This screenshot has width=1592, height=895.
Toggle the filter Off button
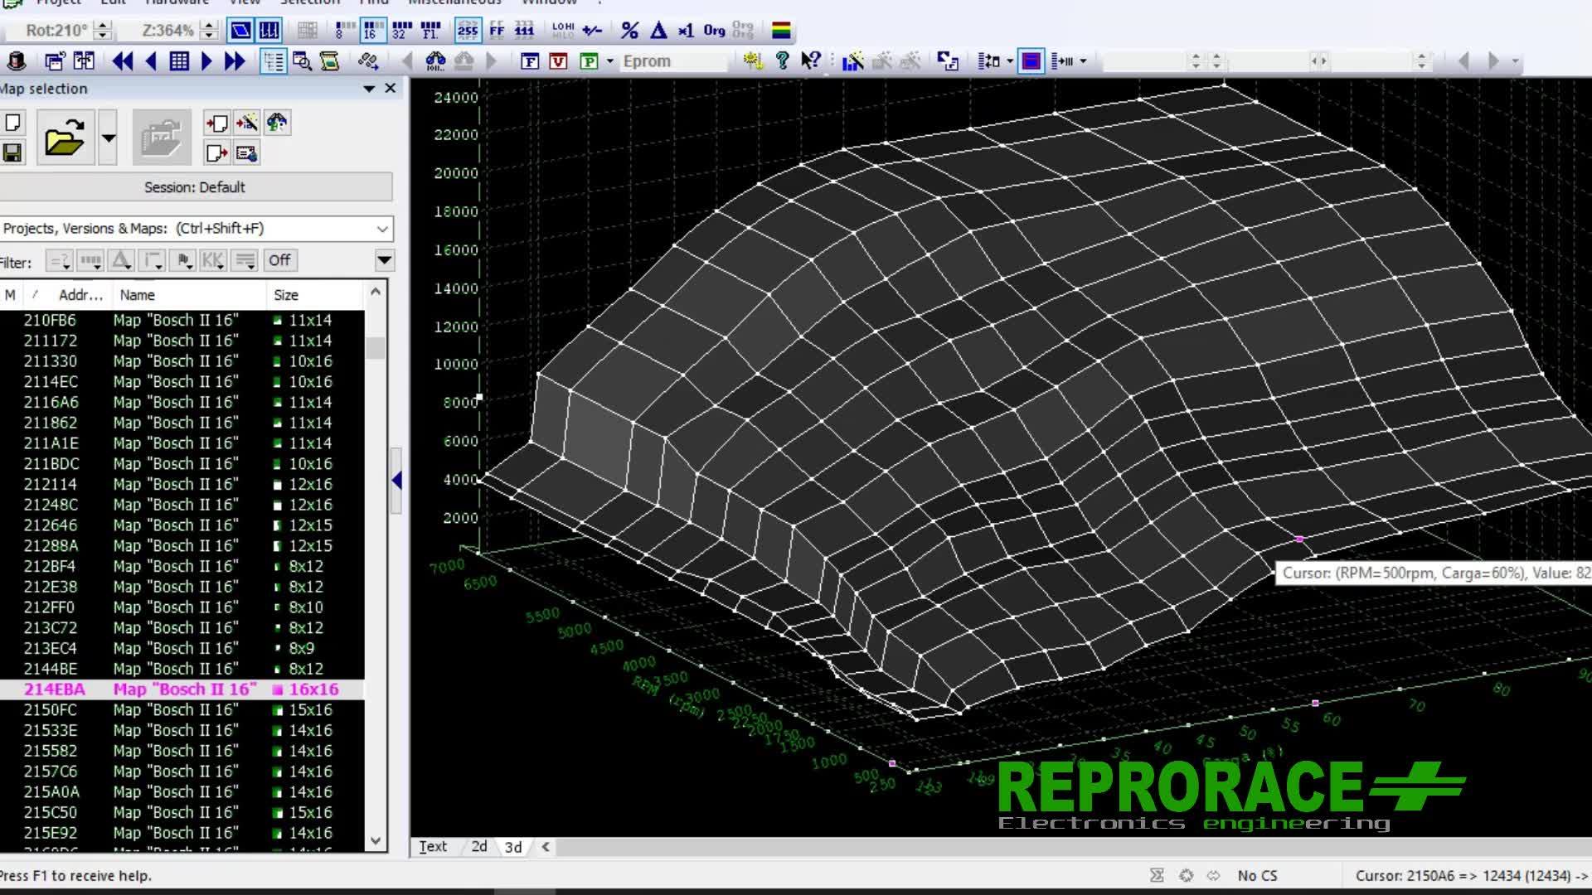click(x=279, y=260)
